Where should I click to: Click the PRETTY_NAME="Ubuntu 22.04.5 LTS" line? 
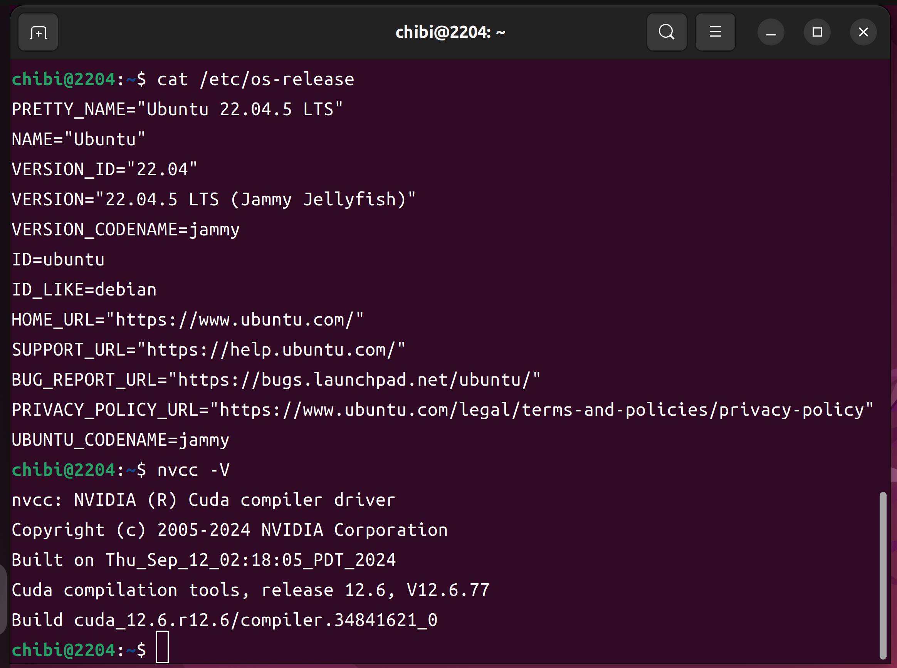point(177,109)
